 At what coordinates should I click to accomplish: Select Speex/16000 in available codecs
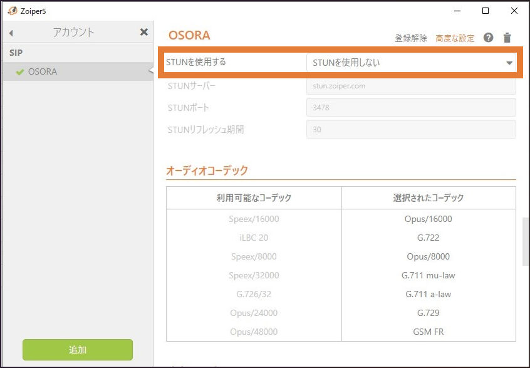[x=254, y=219]
